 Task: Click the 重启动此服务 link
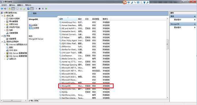pos(34,28)
